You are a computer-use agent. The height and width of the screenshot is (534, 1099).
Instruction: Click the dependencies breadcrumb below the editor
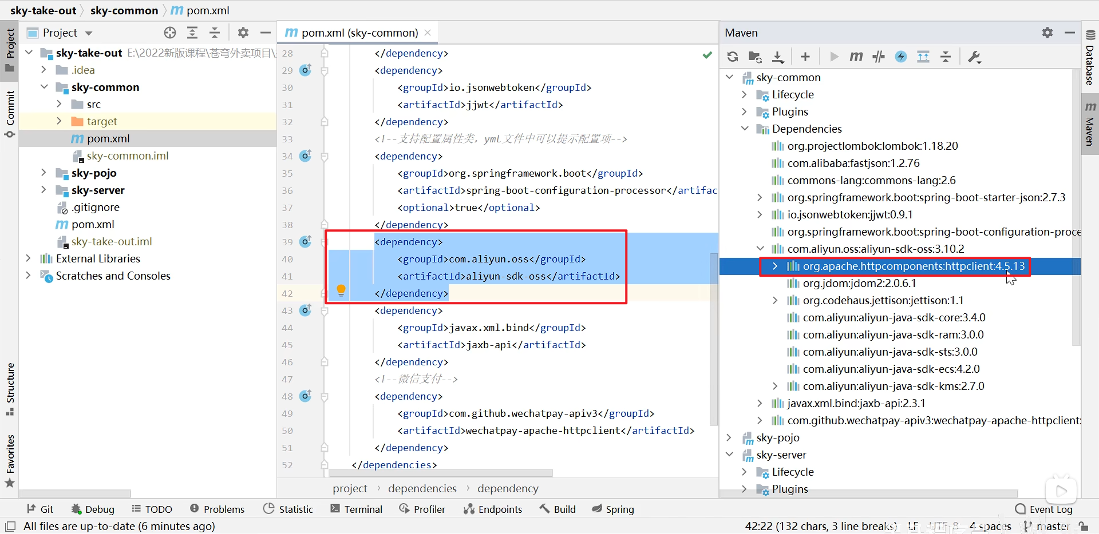tap(422, 488)
